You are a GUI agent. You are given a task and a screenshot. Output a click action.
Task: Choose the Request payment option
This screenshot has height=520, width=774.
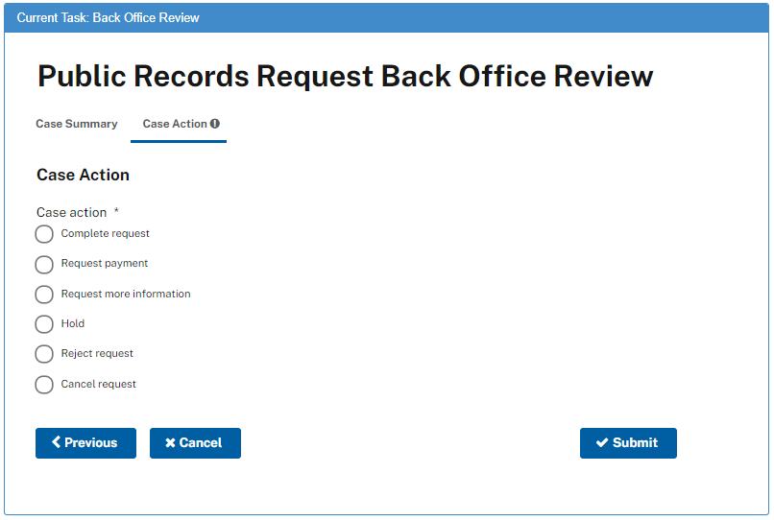[x=44, y=264]
